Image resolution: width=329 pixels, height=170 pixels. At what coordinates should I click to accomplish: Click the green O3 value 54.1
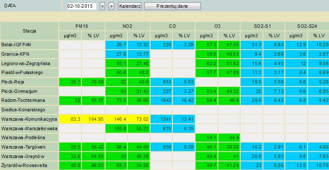pyautogui.click(x=206, y=138)
